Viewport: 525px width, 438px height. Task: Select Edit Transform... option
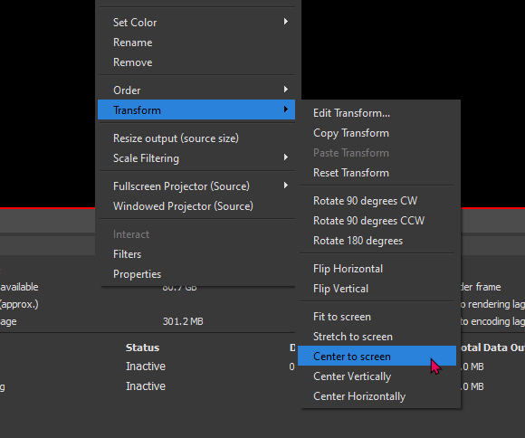point(377,113)
